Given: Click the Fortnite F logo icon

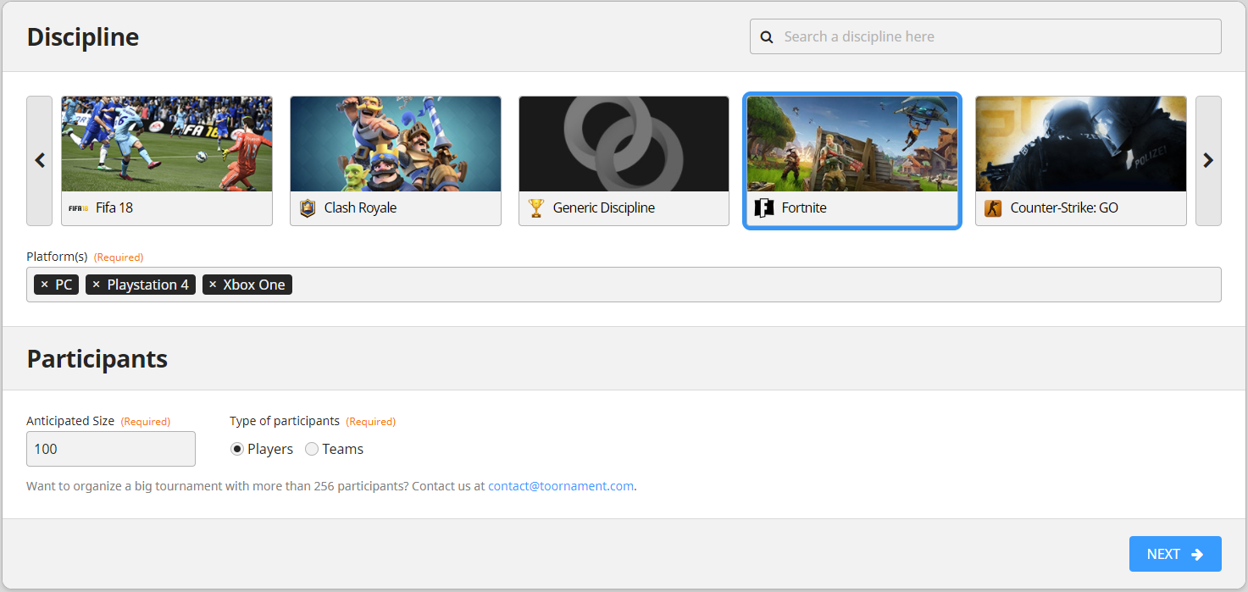Looking at the screenshot, I should tap(764, 207).
